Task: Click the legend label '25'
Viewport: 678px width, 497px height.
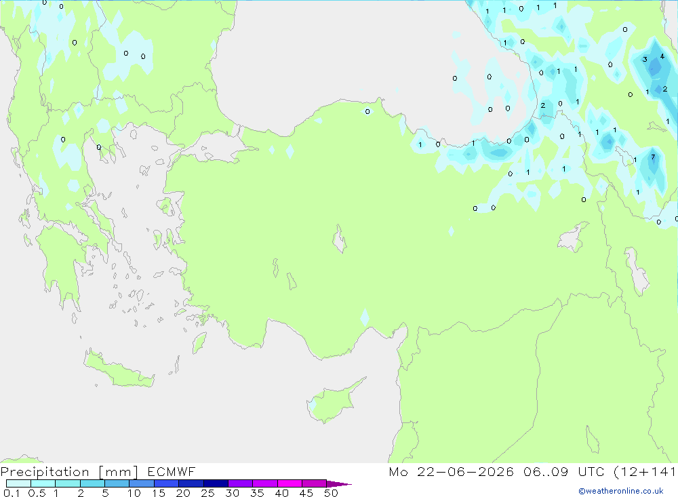Action: (207, 493)
